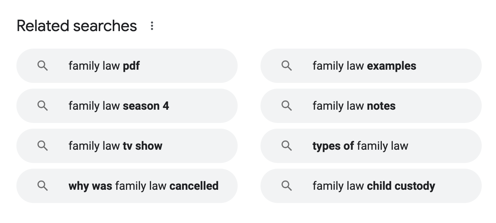Open "family law child custody" related search
The width and height of the screenshot is (496, 223).
pos(374,186)
